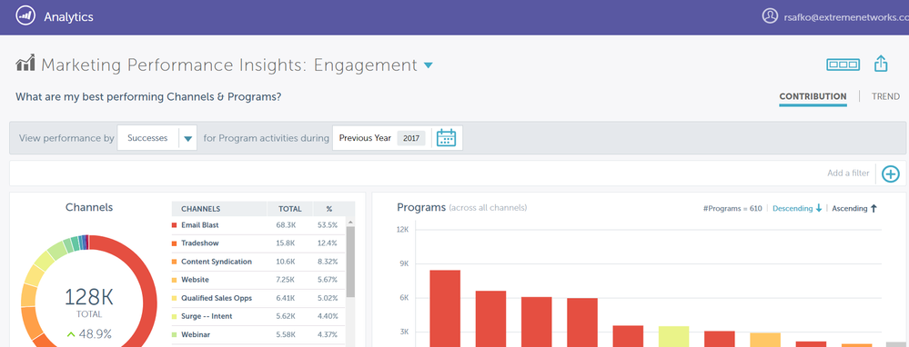909x347 pixels.
Task: Sort by the % column header
Action: pyautogui.click(x=328, y=209)
